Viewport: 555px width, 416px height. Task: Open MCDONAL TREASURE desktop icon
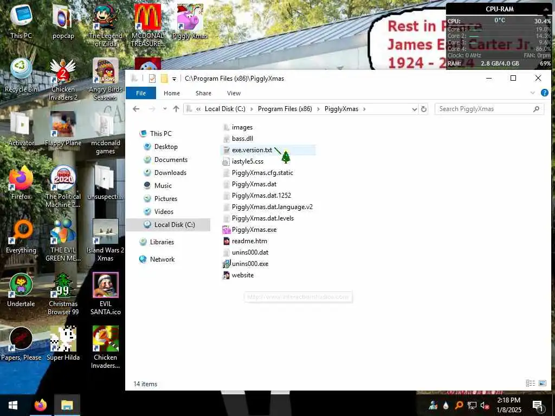147,25
